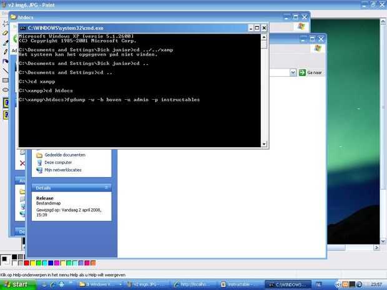The height and width of the screenshot is (290, 387).
Task: Switch to the Instructable taskbar button
Action: tap(240, 284)
